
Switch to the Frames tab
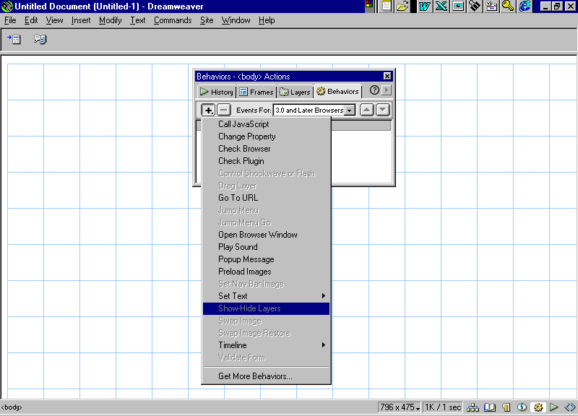click(256, 92)
